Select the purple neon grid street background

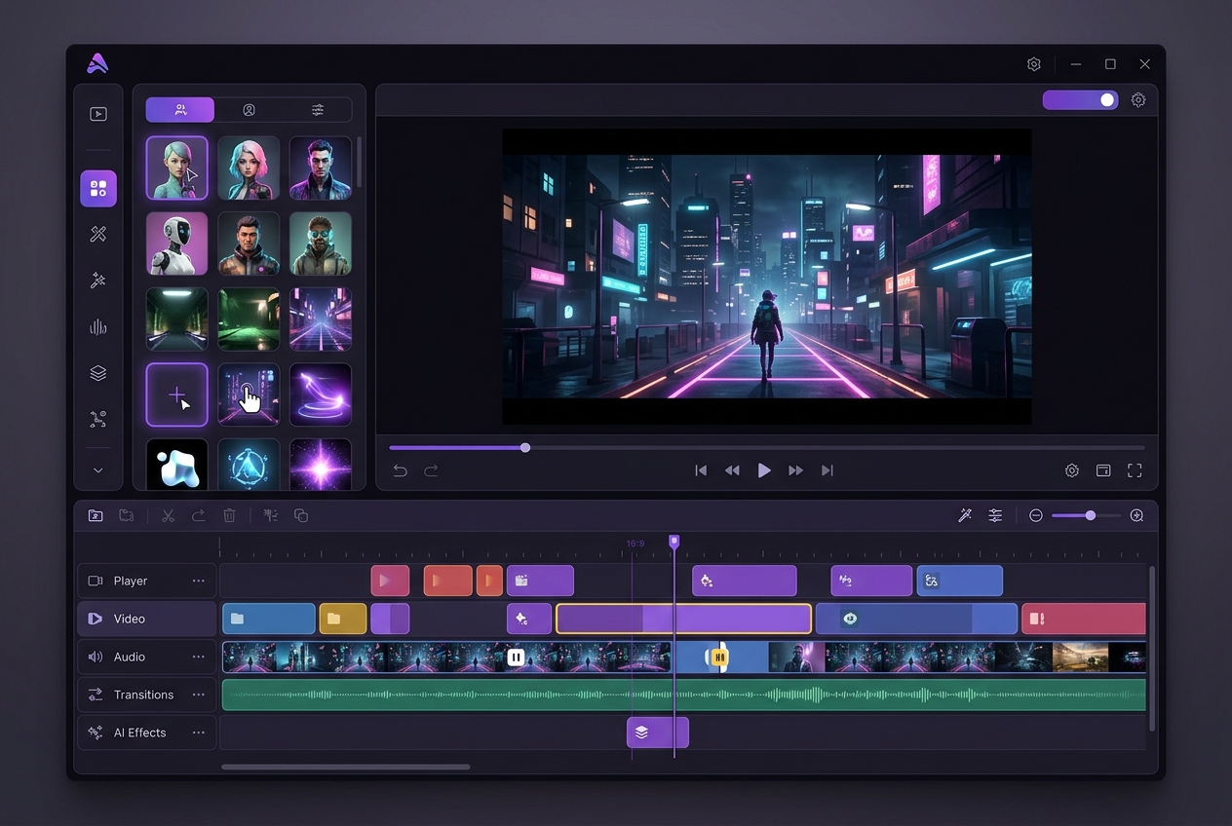(x=321, y=319)
